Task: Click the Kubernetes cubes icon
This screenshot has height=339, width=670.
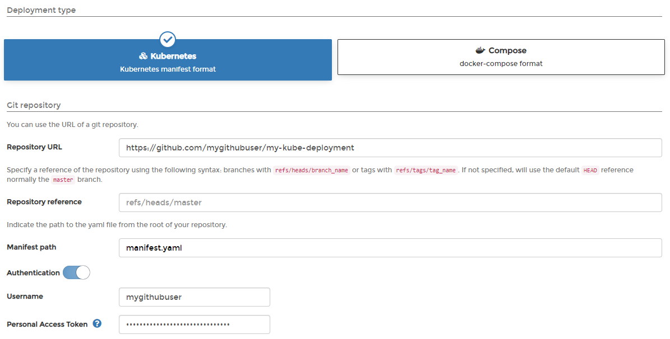Action: click(x=143, y=57)
